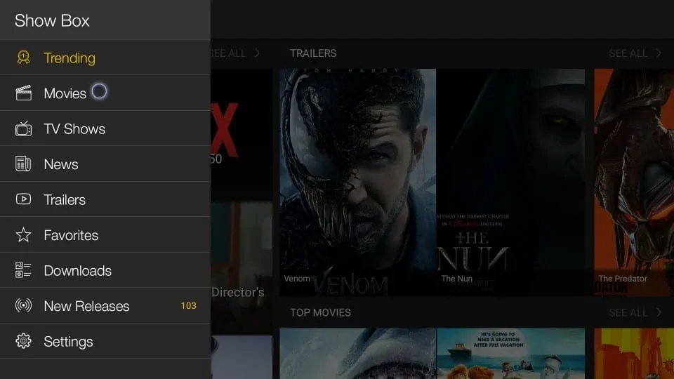Screen dimensions: 674x379
Task: Click the Favorites star icon
Action: (x=23, y=235)
